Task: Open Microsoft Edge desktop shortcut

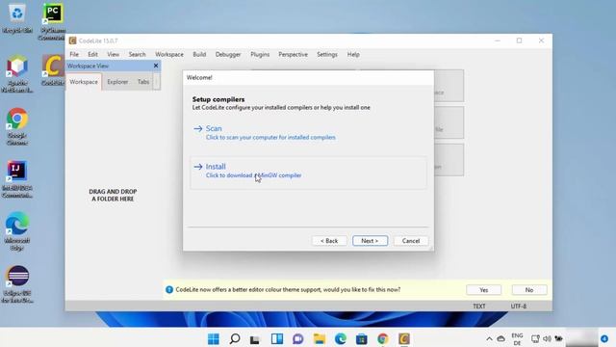Action: (17, 231)
